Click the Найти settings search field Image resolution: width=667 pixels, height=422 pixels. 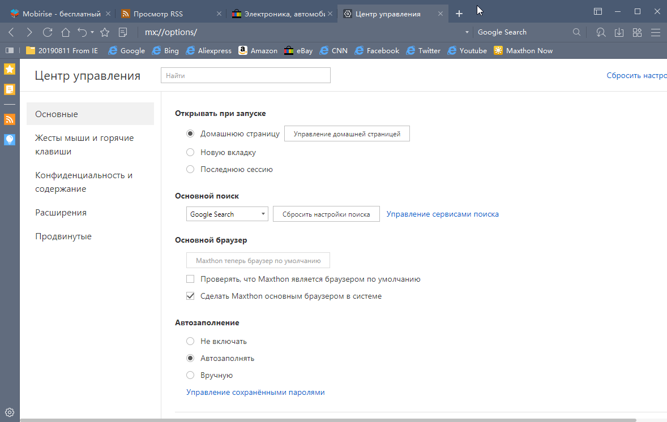pyautogui.click(x=245, y=75)
